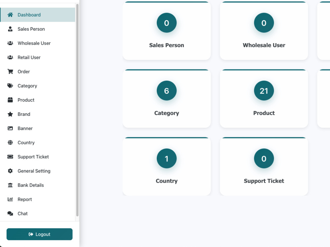Open the Banner menu entry
Image resolution: width=330 pixels, height=247 pixels.
(x=38, y=128)
